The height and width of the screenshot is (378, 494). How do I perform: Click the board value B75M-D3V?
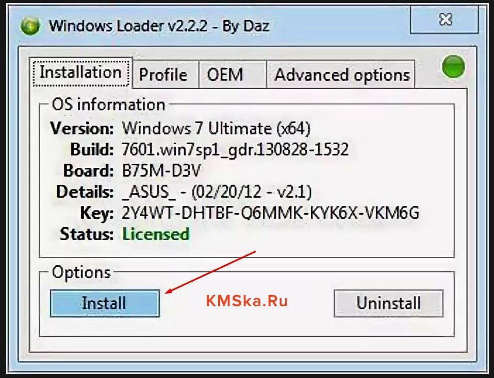161,170
